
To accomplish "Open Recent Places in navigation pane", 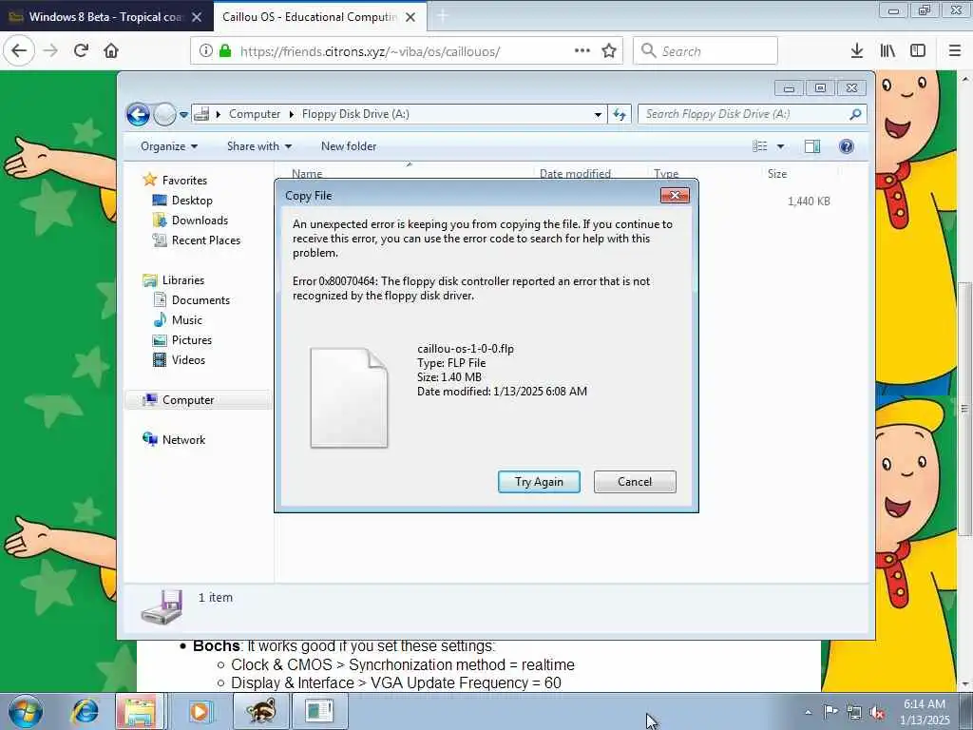I will click(x=206, y=240).
